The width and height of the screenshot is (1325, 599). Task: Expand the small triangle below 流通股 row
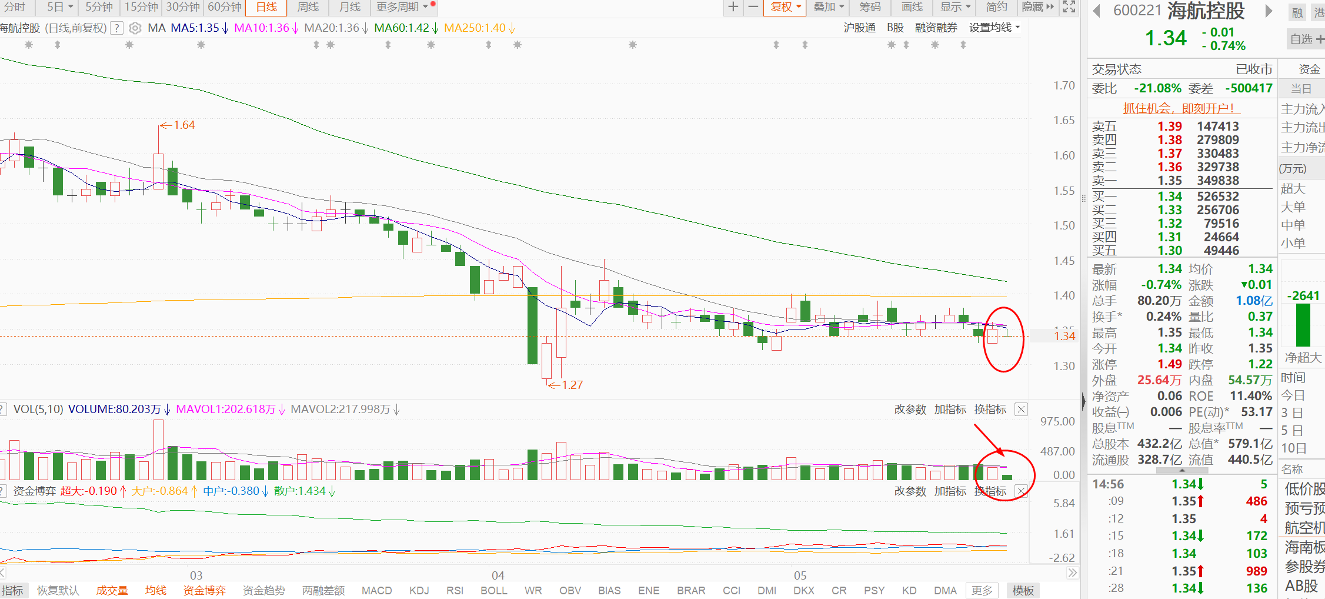(x=1182, y=471)
